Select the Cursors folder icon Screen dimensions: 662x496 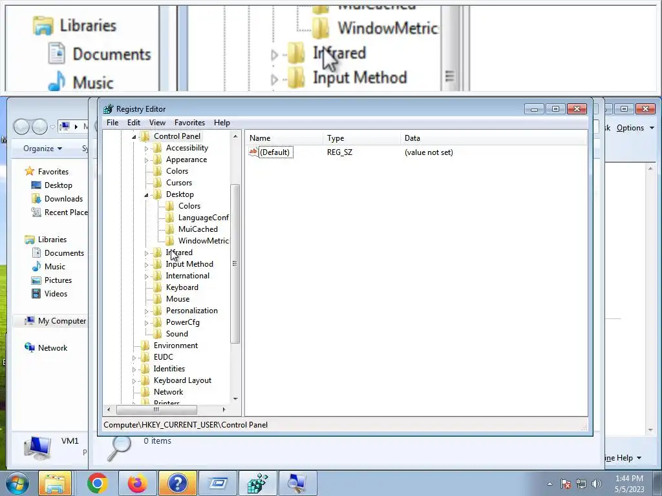tap(157, 183)
